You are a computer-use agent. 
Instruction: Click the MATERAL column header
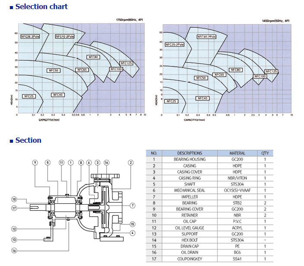(x=237, y=153)
